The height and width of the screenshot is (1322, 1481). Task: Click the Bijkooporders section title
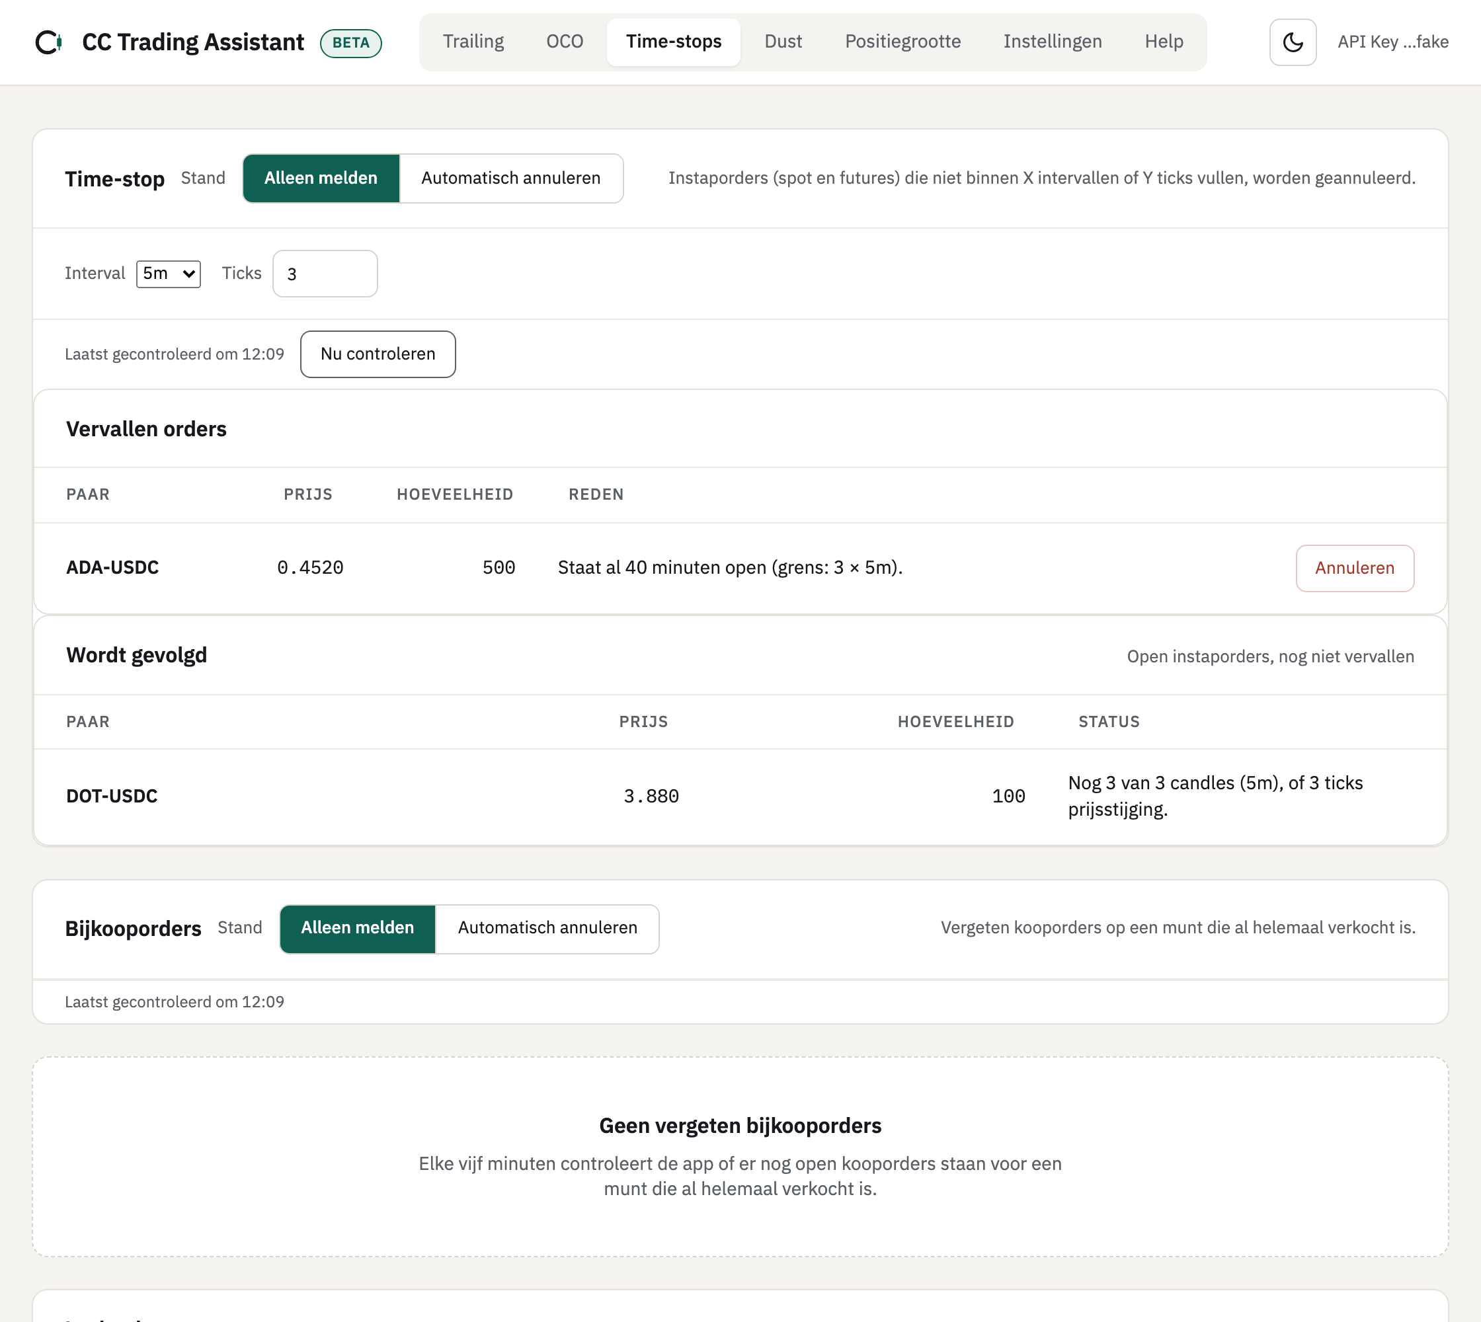coord(133,927)
